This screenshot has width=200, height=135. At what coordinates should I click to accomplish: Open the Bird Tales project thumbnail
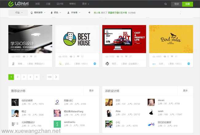(171, 39)
